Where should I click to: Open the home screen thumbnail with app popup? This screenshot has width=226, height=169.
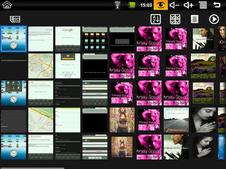[13, 93]
